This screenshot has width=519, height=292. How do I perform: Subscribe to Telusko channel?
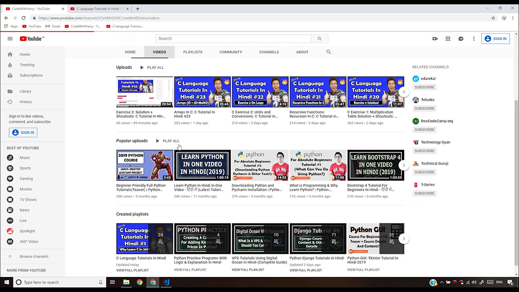[424, 108]
